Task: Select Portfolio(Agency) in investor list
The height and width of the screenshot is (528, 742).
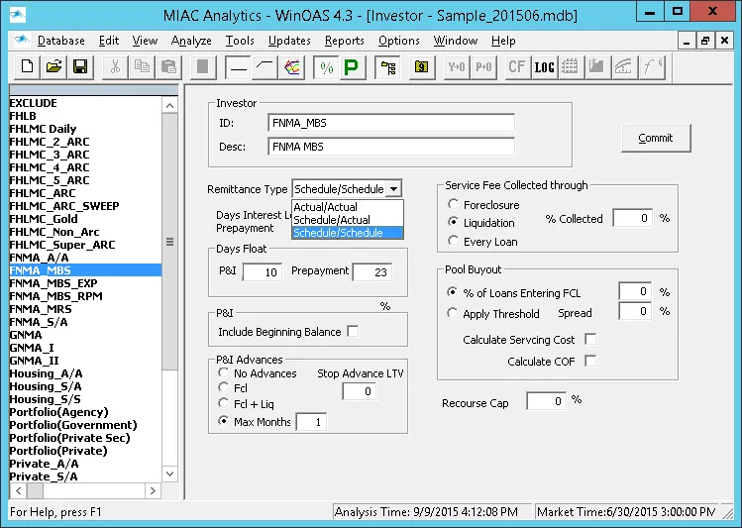Action: (58, 412)
